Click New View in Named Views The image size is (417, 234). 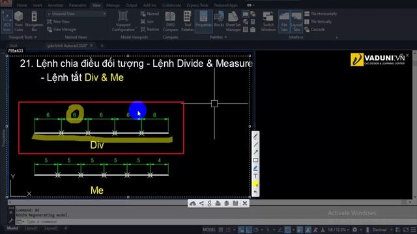tap(58, 21)
